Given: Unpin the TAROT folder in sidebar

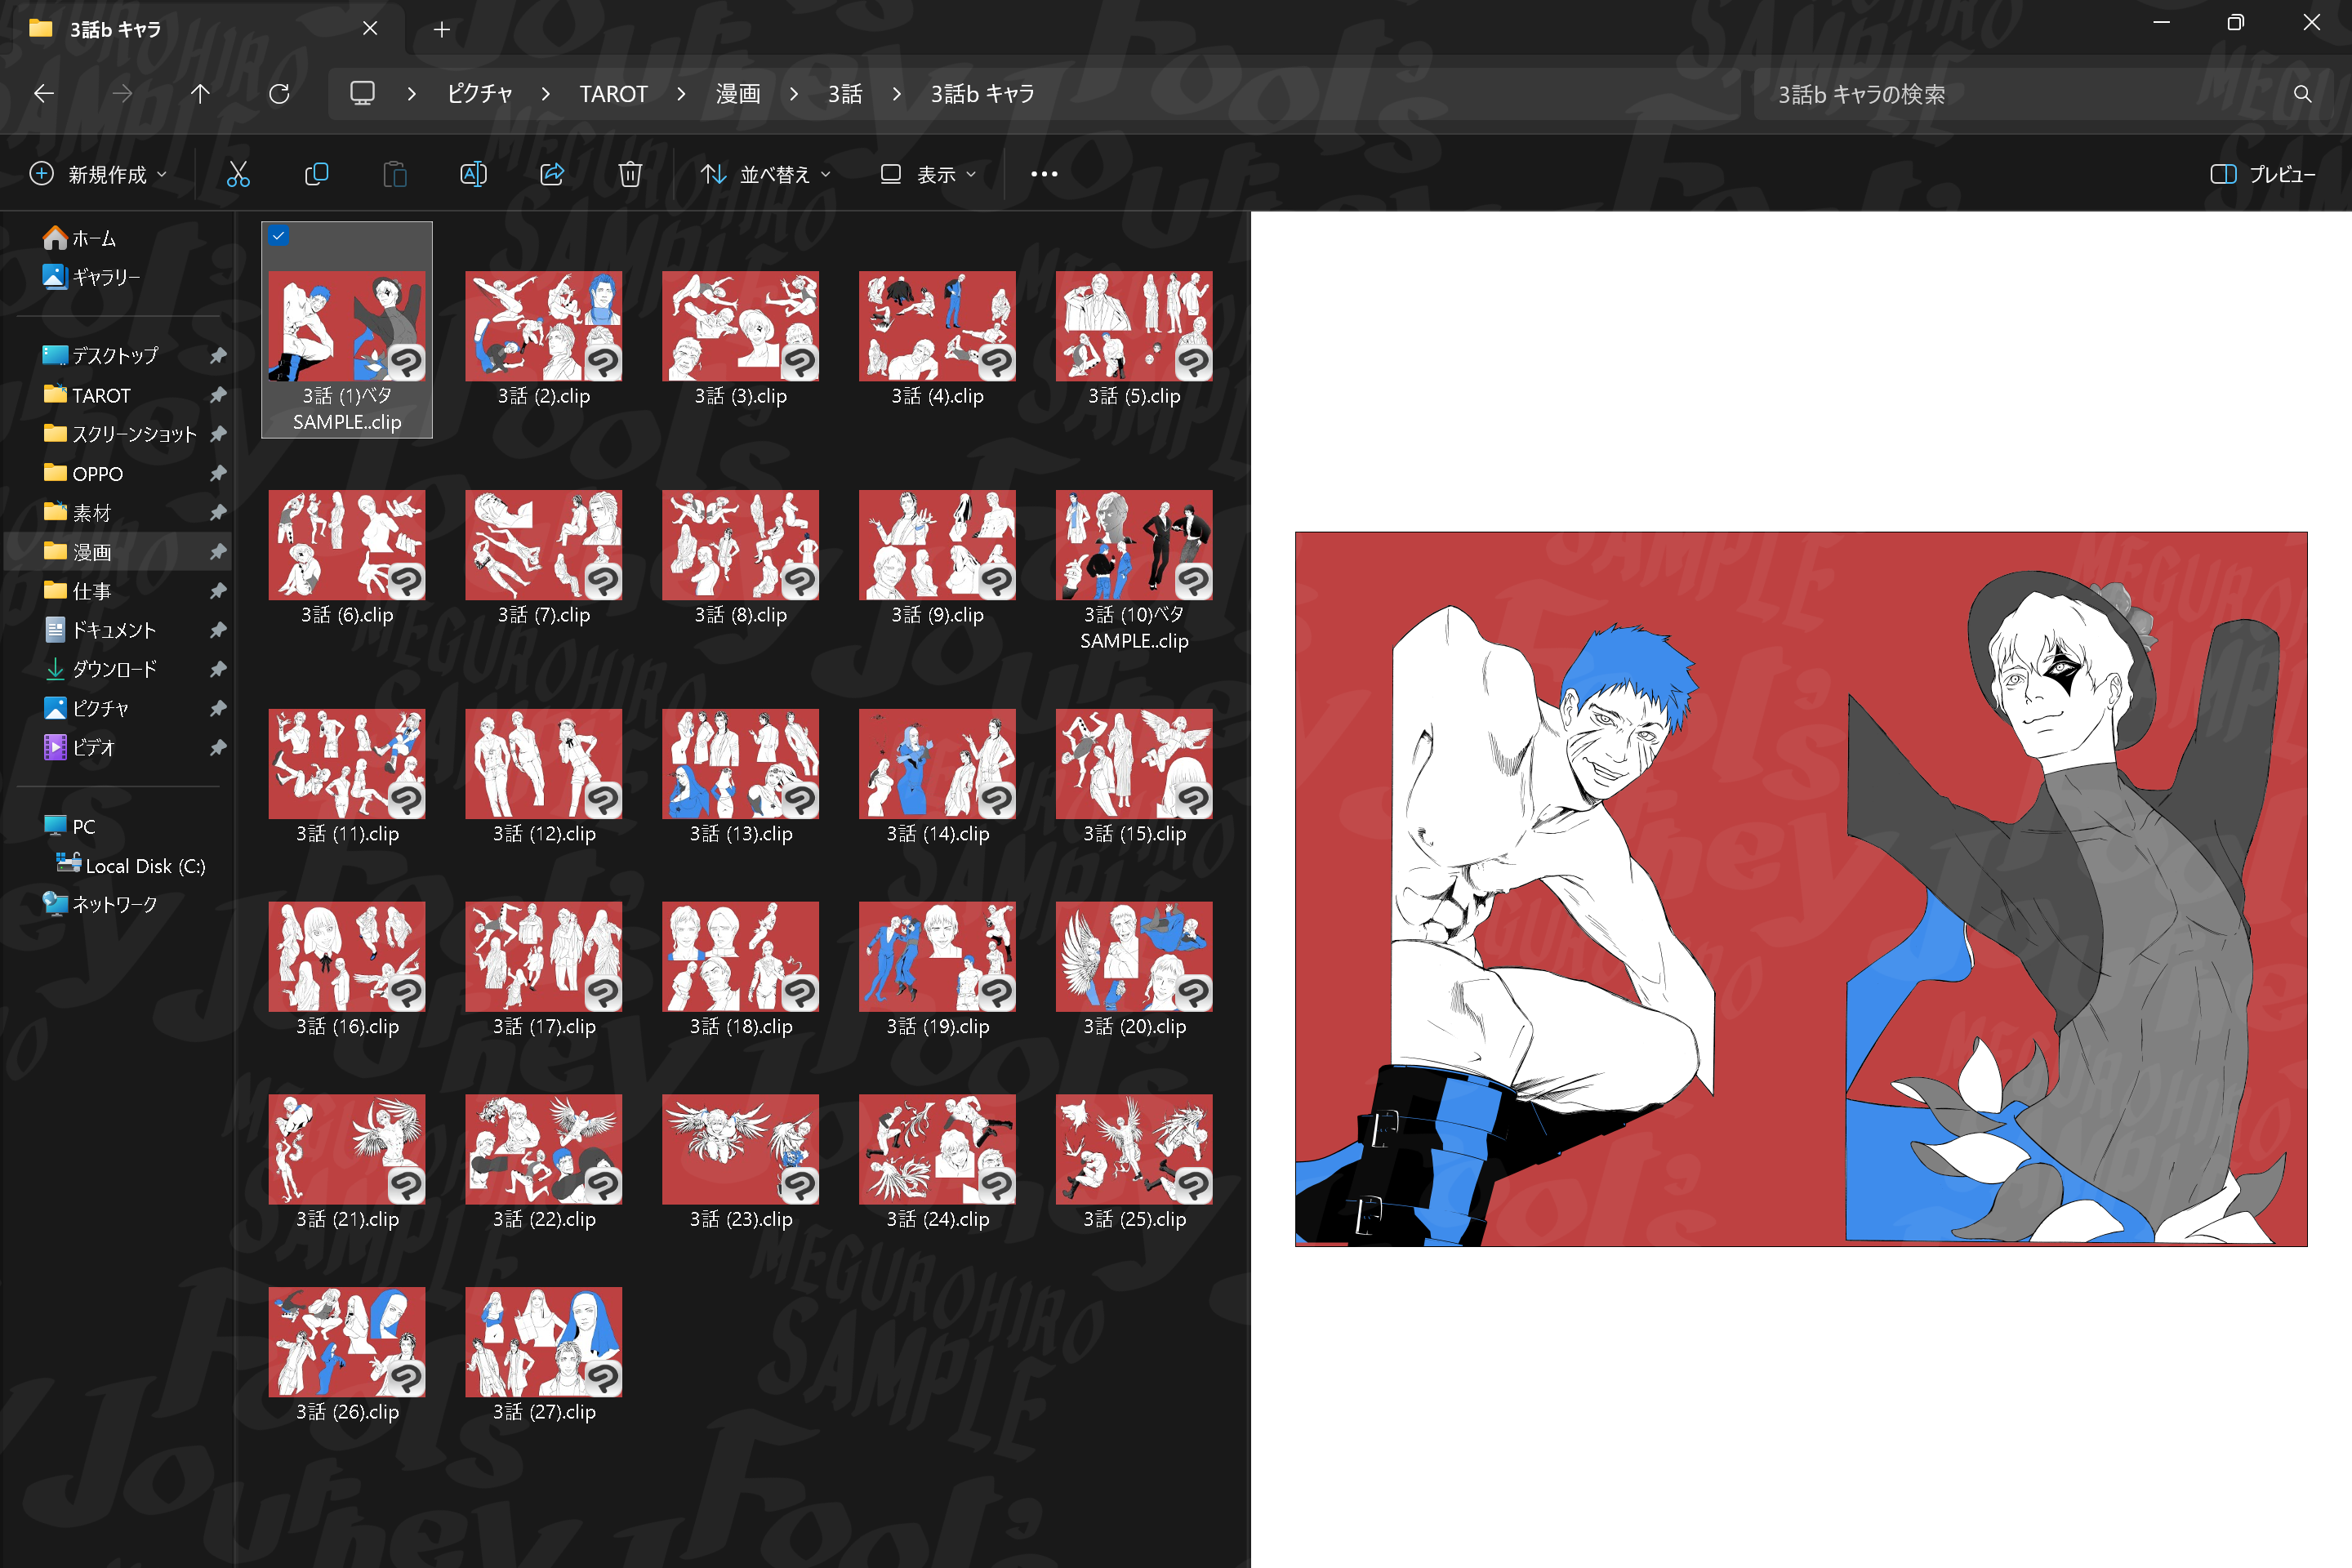Looking at the screenshot, I should [x=218, y=395].
